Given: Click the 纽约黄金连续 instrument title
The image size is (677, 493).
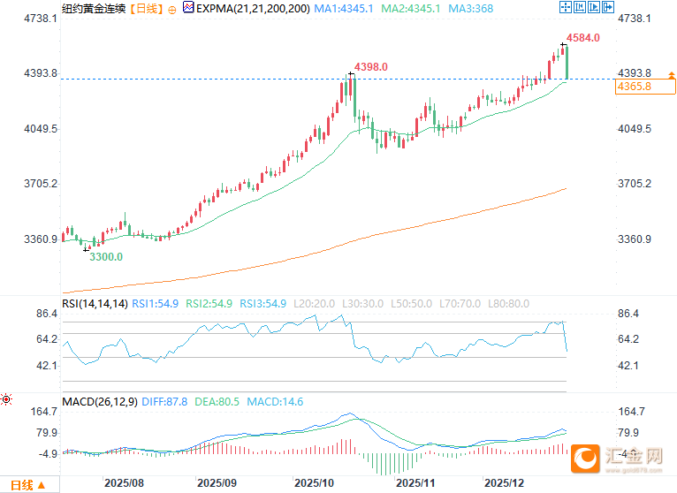Looking at the screenshot, I should pos(94,8).
